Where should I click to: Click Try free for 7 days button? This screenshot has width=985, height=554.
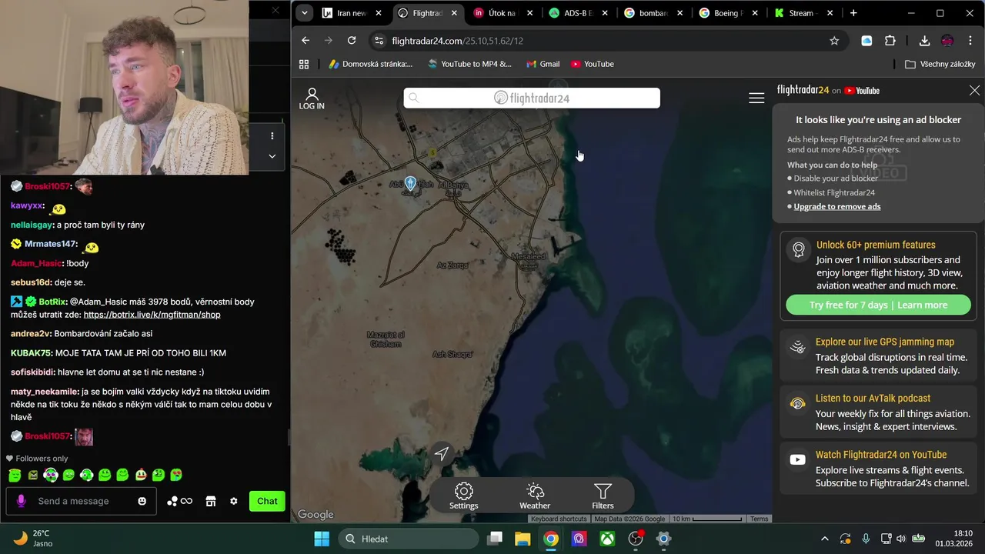click(878, 305)
